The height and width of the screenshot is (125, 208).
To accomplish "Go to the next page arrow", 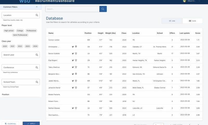I will pos(198,124).
